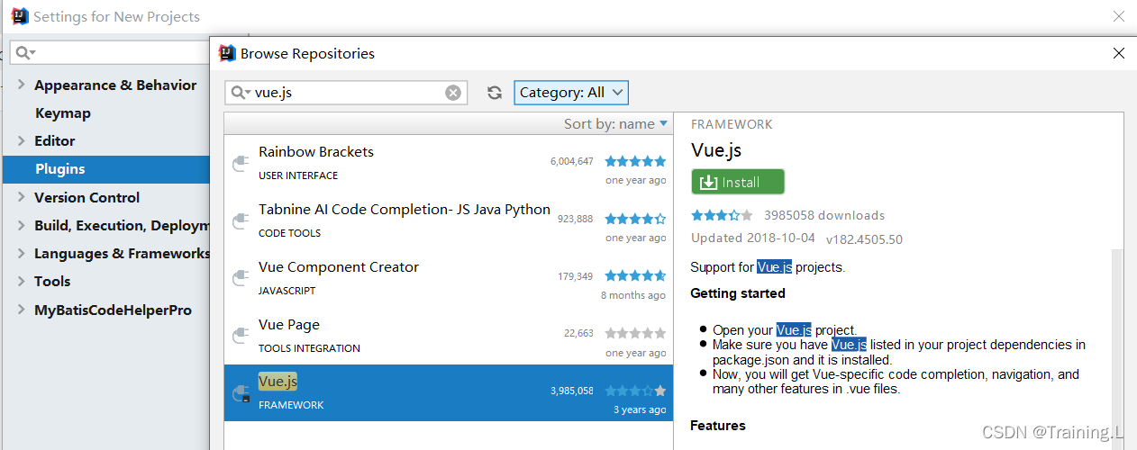Click the 3985058 downloads text
The width and height of the screenshot is (1137, 450).
pyautogui.click(x=824, y=215)
